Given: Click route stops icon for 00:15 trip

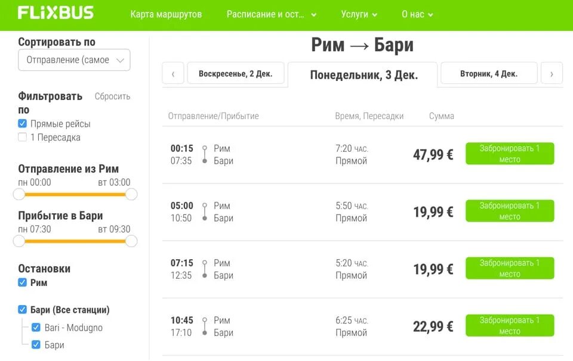Looking at the screenshot, I should click(x=205, y=154).
